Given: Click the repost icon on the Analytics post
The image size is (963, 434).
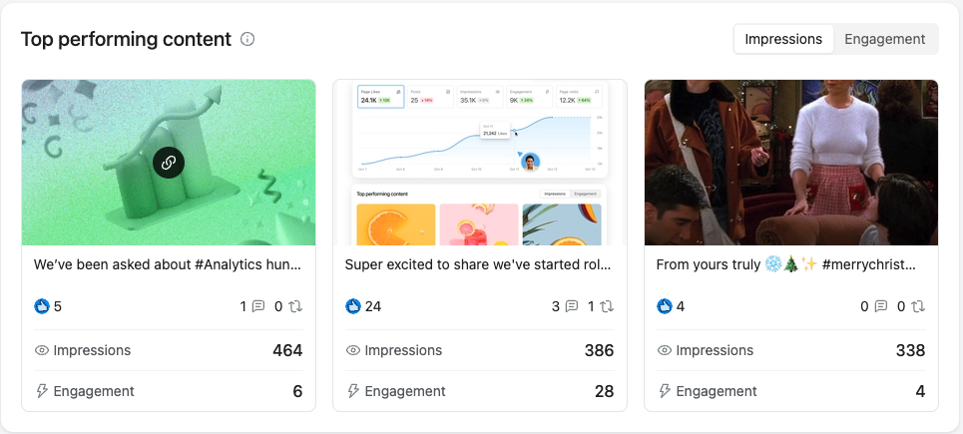Looking at the screenshot, I should point(295,306).
